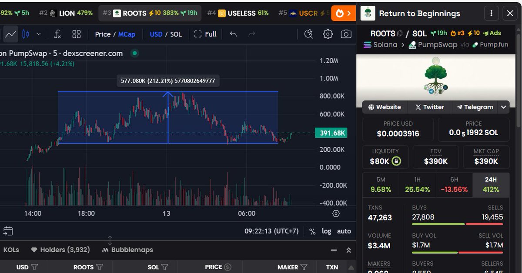Open the chart layout grid icon
Screen dimensions: 522x273
[77, 34]
